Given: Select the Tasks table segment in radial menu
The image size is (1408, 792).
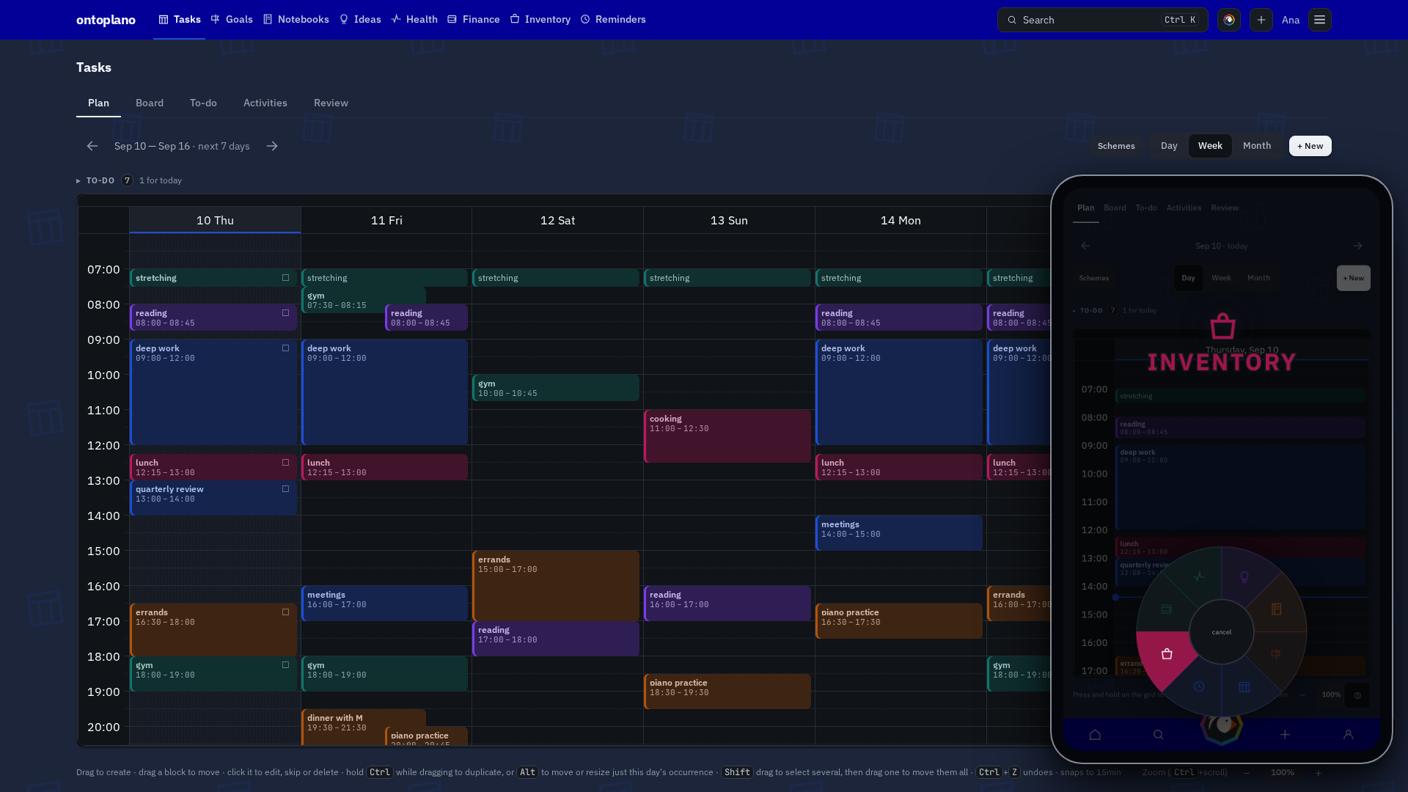Looking at the screenshot, I should point(1244,687).
